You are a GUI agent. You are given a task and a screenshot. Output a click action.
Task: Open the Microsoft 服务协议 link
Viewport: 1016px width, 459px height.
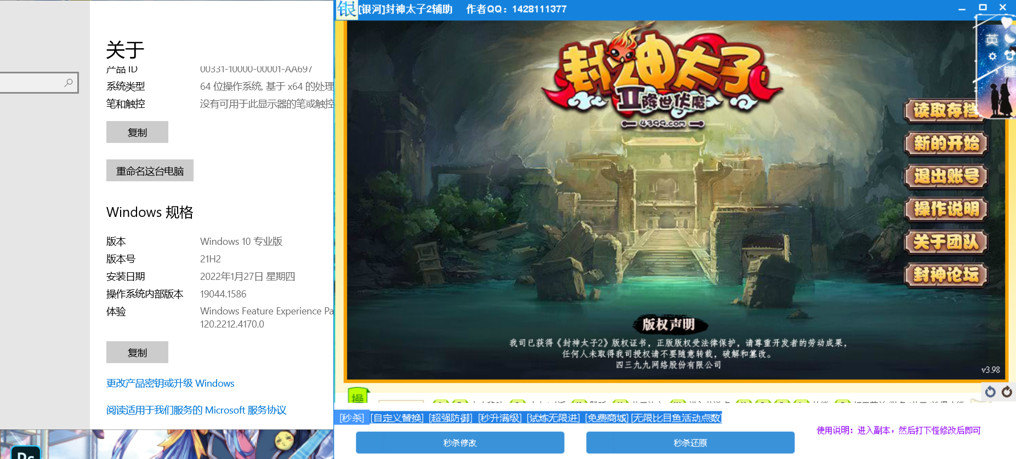[196, 410]
